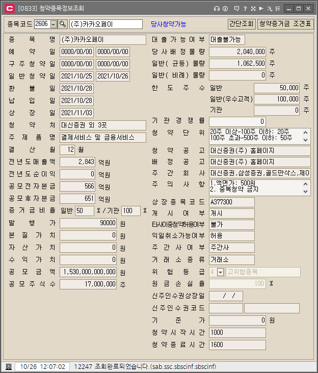Click the red C application logo

tap(10, 8)
